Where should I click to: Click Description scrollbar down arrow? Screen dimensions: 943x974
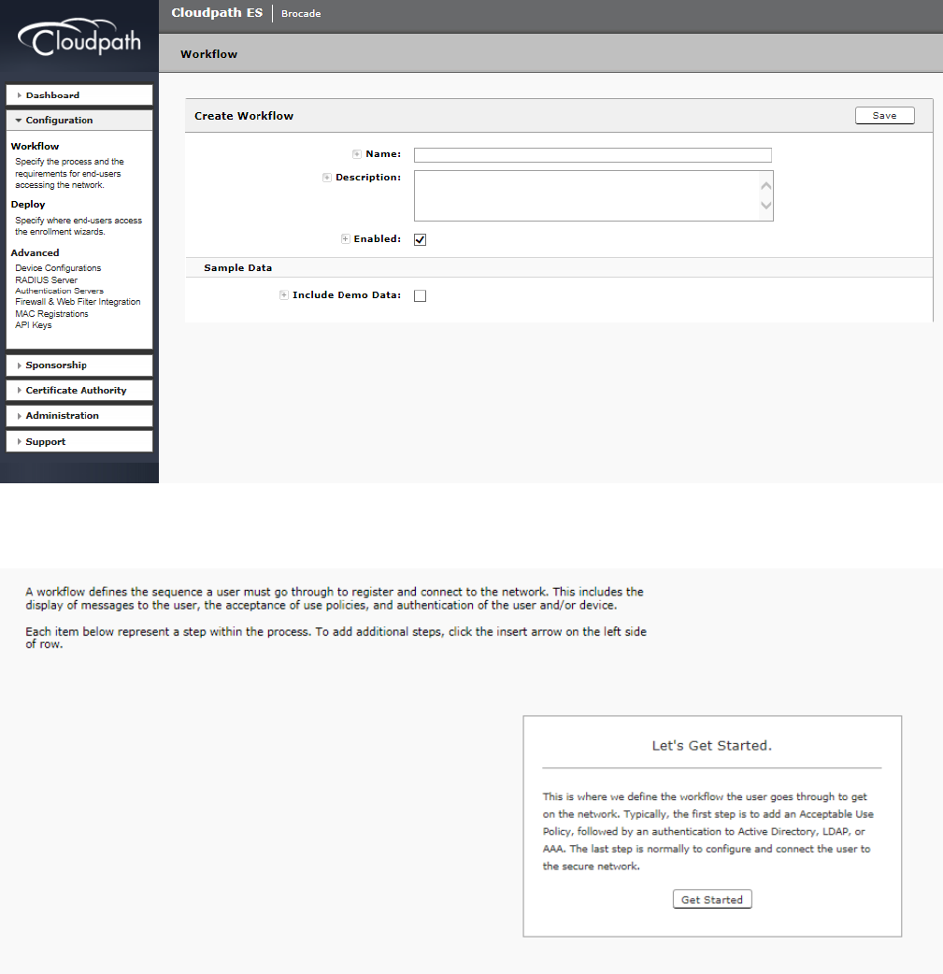[766, 206]
